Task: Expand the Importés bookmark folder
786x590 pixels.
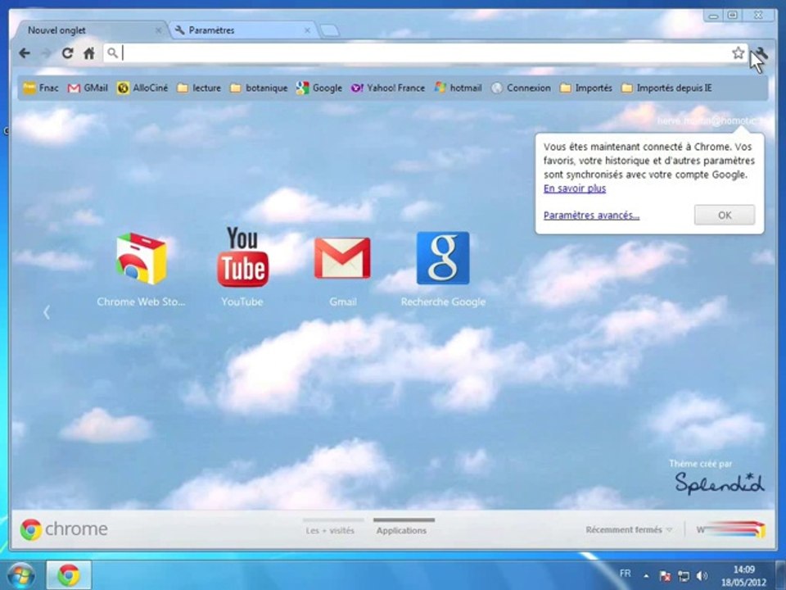Action: [x=586, y=88]
